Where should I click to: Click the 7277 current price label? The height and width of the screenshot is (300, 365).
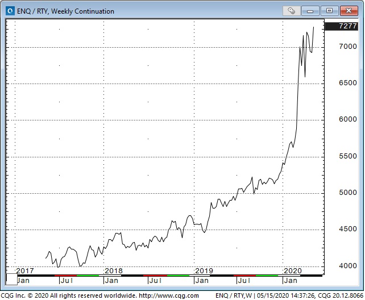[341, 26]
